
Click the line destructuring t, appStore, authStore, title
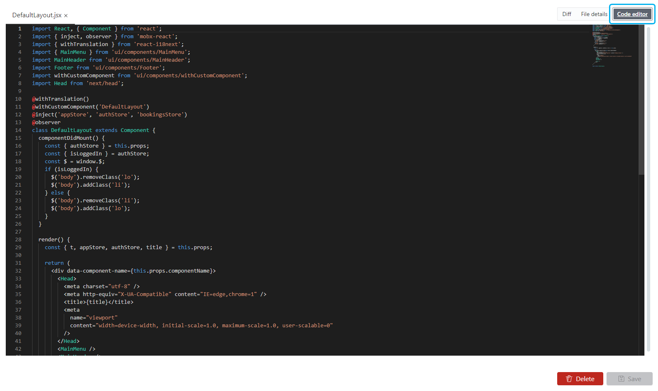pyautogui.click(x=129, y=248)
